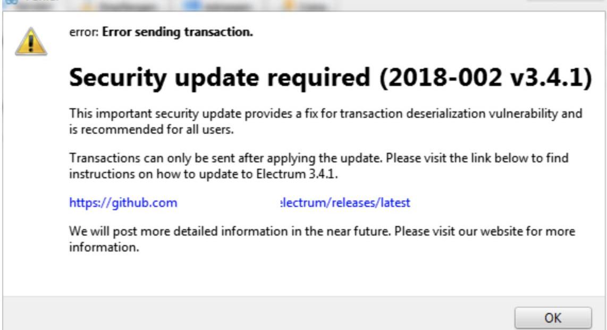Click the 'electrum/releases/latest' link portion

345,203
